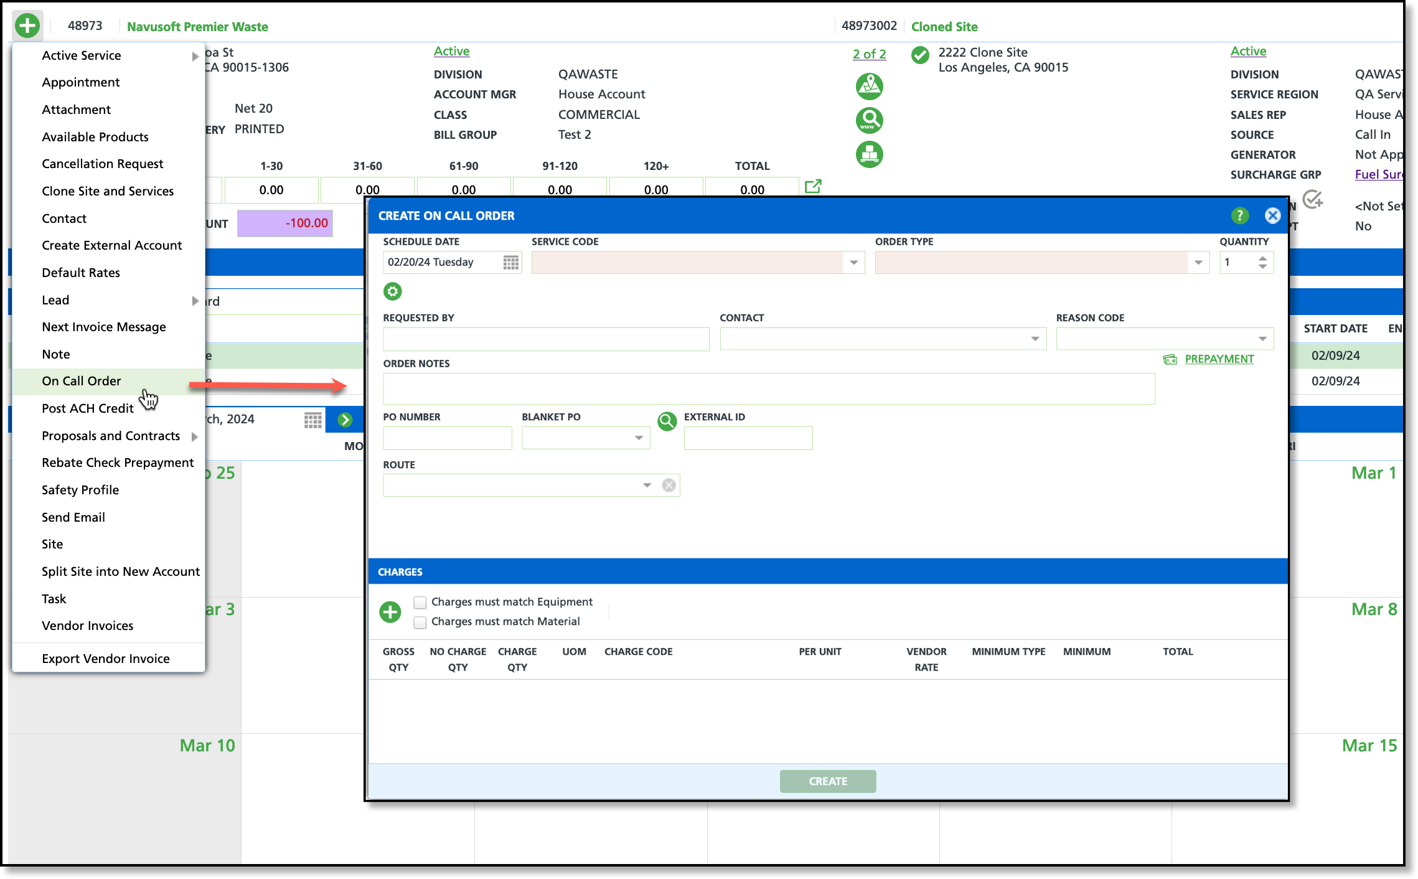Enable Charges must match Equipment
This screenshot has width=1418, height=879.
420,602
